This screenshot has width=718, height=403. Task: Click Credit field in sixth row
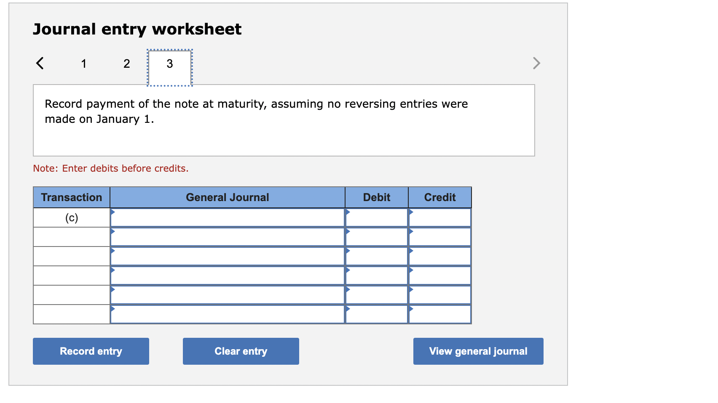[x=440, y=314]
